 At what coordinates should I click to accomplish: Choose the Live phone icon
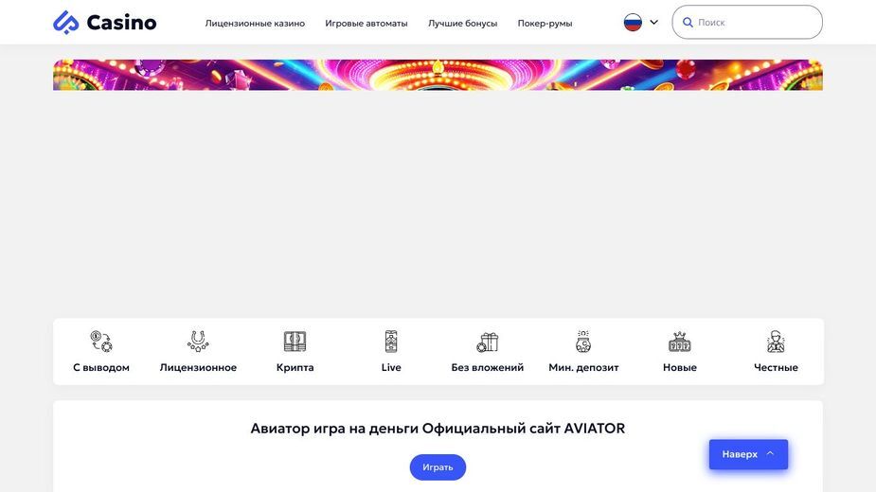pyautogui.click(x=391, y=342)
